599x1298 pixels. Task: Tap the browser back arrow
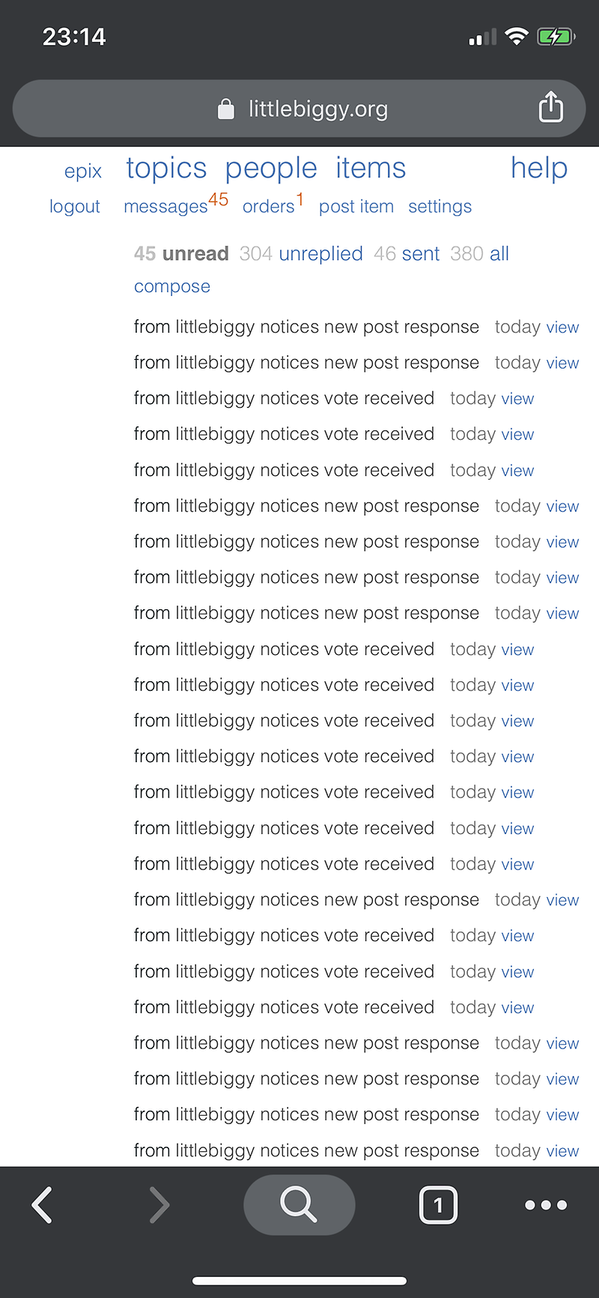click(43, 1205)
